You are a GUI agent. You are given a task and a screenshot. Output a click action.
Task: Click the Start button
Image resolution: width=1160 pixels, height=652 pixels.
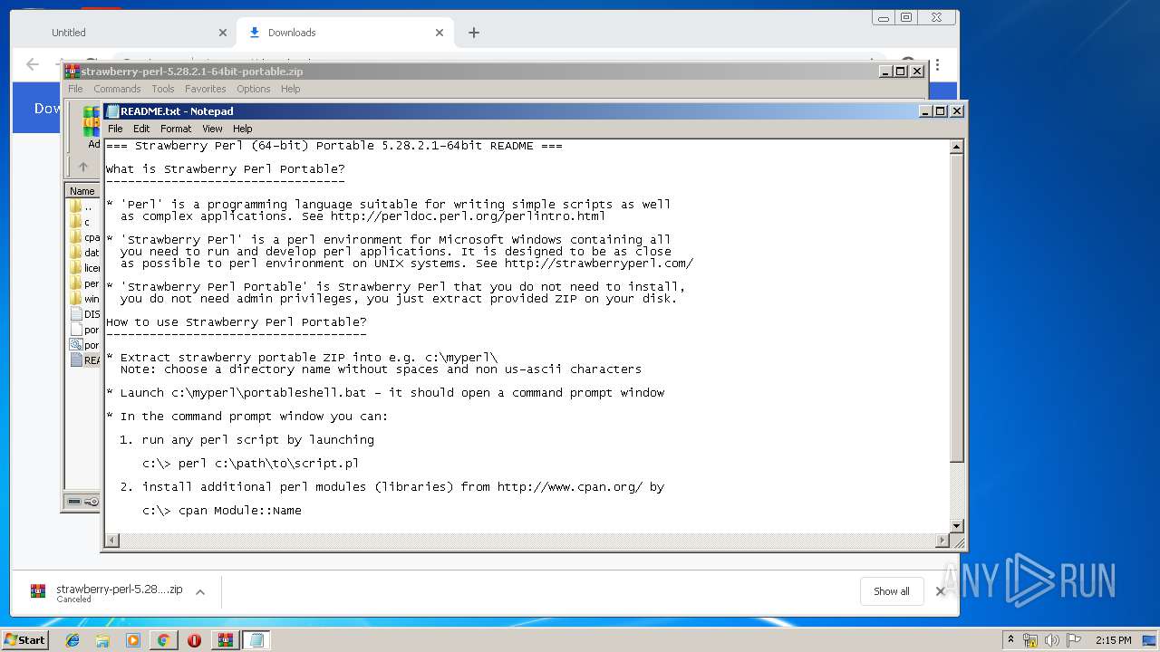tap(24, 640)
